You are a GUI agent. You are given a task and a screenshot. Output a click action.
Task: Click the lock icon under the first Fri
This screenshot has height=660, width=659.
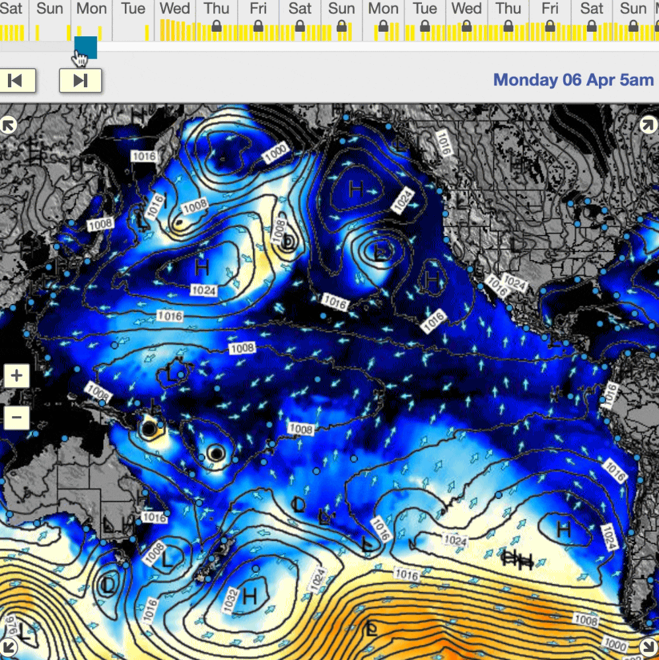pos(258,26)
